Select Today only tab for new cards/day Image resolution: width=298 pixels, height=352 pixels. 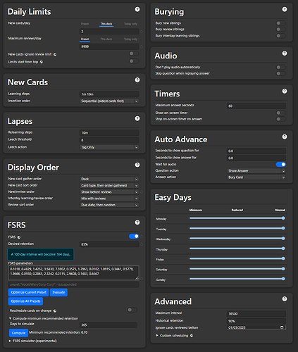[x=130, y=24]
